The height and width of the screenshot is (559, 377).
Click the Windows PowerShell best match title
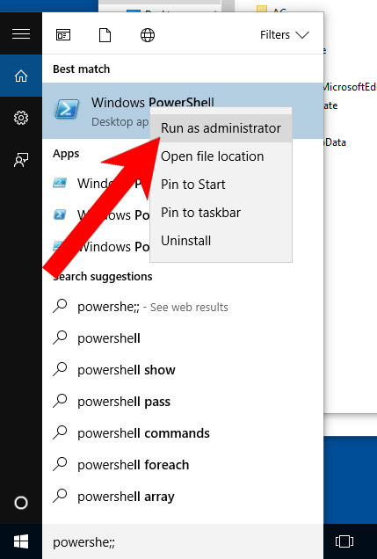click(x=153, y=103)
